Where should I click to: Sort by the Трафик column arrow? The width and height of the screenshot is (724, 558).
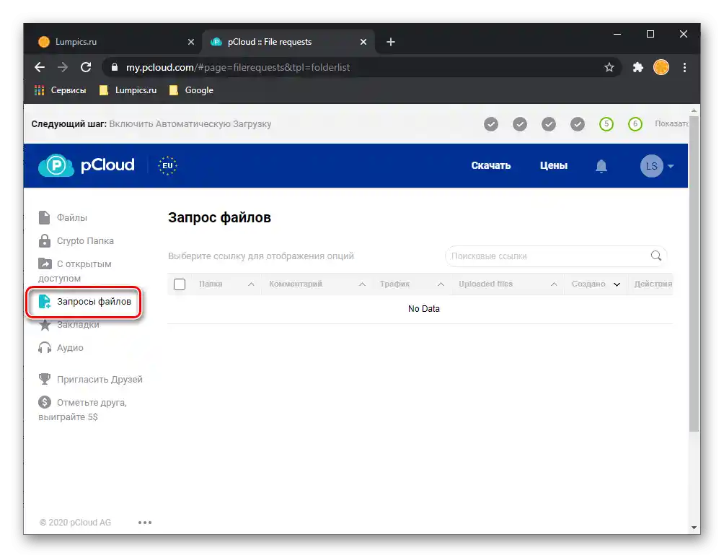pyautogui.click(x=441, y=284)
